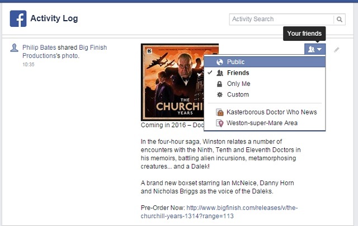Focus the Activity Search field
358x226 pixels.
tap(281, 20)
